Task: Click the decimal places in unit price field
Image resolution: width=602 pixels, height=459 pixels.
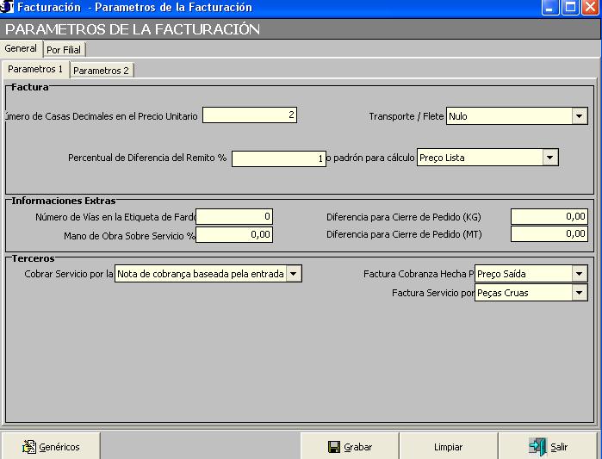Action: [250, 115]
